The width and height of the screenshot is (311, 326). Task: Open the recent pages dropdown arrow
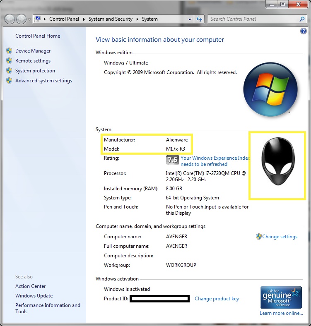point(29,19)
